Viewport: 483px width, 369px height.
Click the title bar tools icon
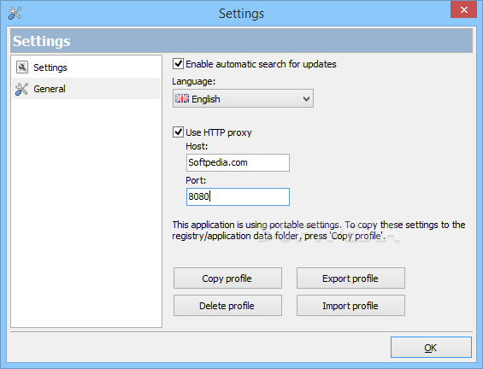(15, 13)
